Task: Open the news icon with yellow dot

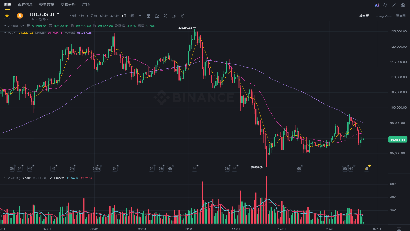Action: point(367,168)
